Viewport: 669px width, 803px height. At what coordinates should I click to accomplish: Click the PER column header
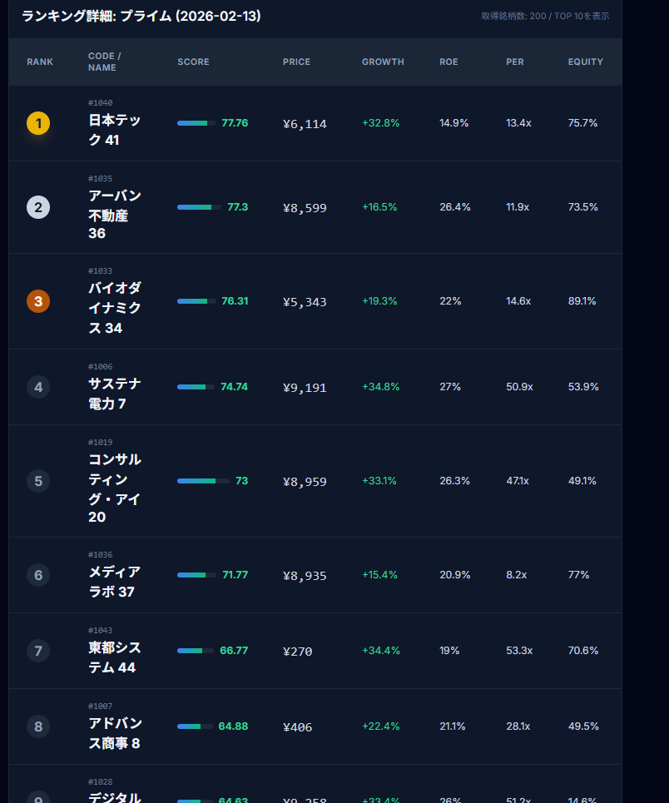tap(515, 62)
